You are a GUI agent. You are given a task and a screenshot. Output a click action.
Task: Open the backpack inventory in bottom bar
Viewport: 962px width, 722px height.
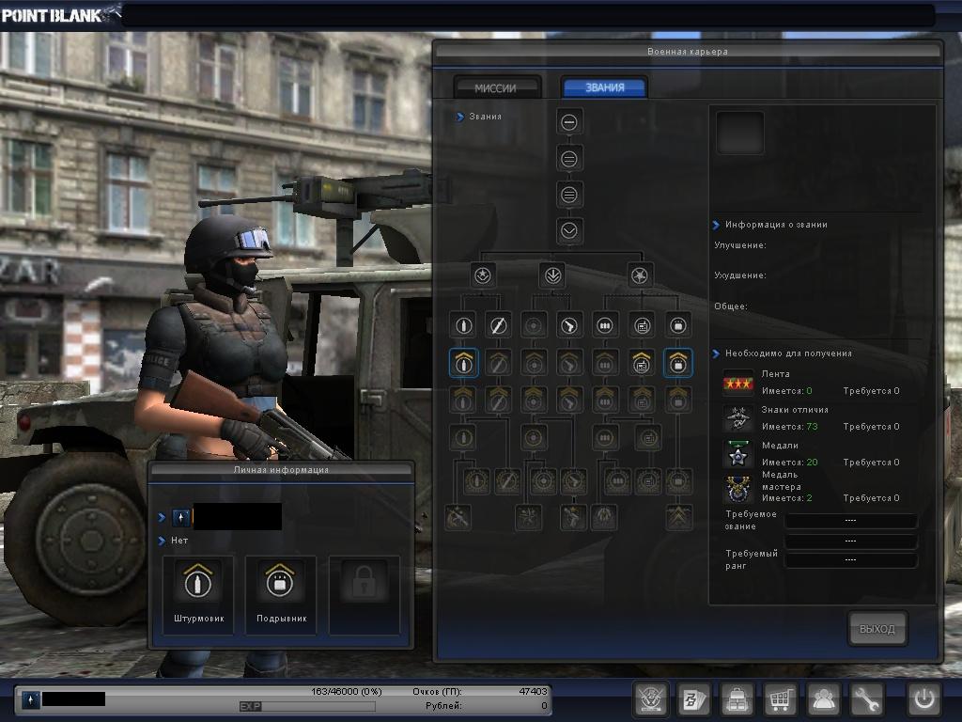pos(737,698)
